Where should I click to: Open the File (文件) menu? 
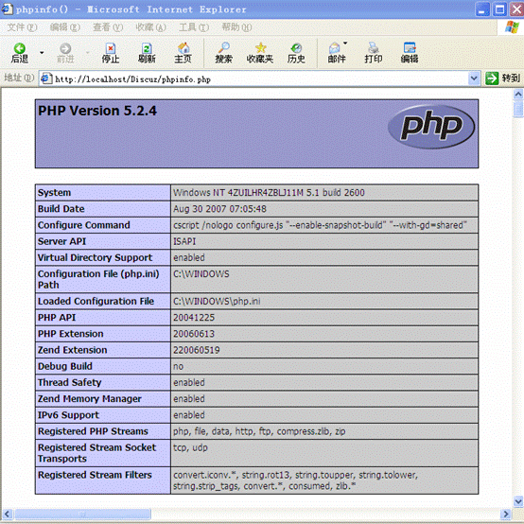coord(22,27)
